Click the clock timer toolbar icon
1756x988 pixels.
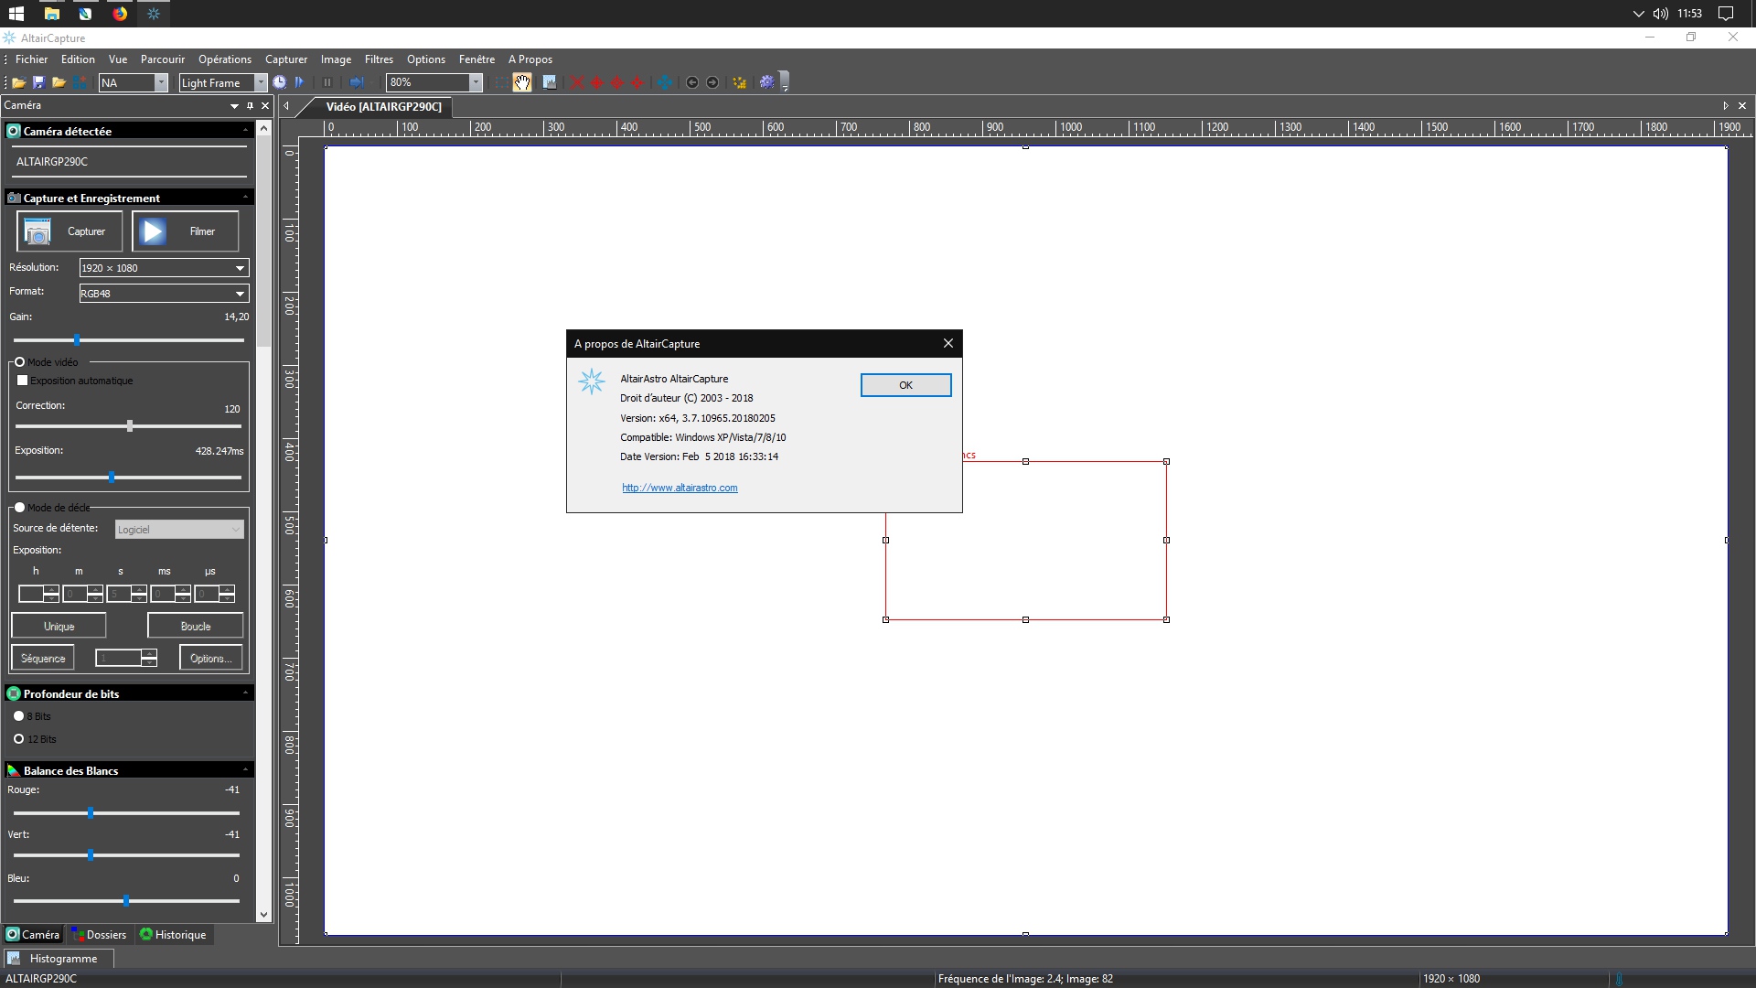[x=280, y=82]
